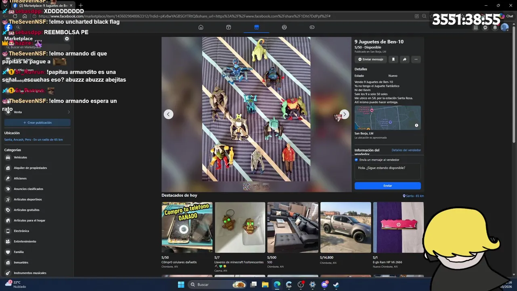Open the Inmuebles category
Screen dimensions: 517x291
[x=37, y=262]
